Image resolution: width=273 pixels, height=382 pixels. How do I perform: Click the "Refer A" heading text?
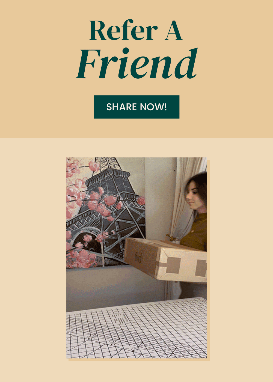[136, 30]
